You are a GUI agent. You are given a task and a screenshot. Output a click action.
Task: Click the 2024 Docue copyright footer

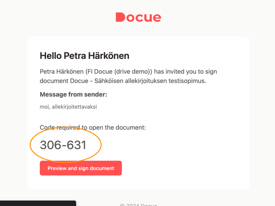point(139,204)
